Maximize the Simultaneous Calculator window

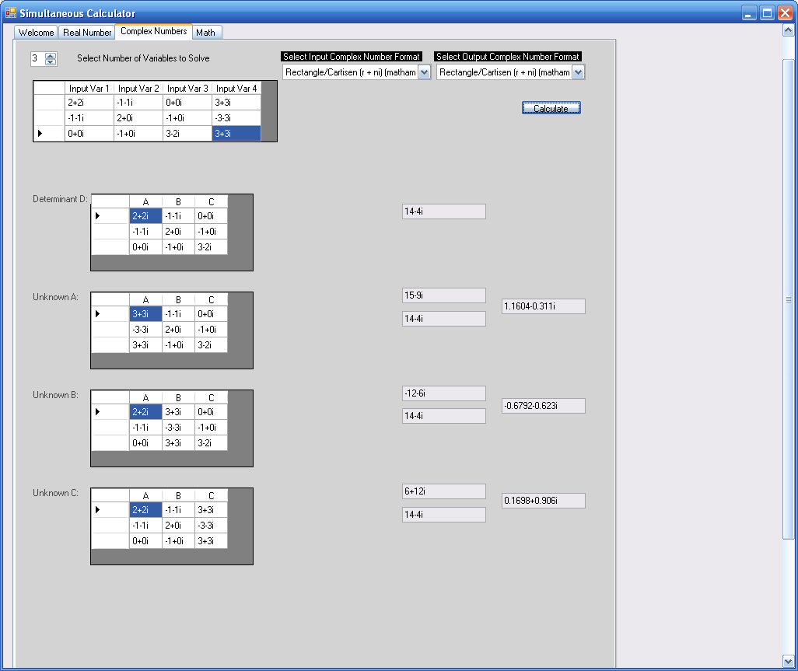coord(767,13)
